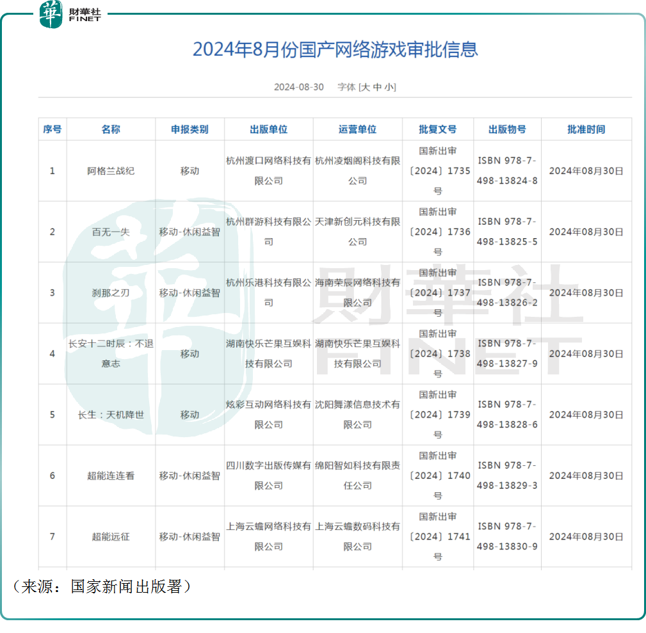The width and height of the screenshot is (646, 633).
Task: Click publisher 湖南快乐芒果互娱科技有限公司
Action: point(269,354)
